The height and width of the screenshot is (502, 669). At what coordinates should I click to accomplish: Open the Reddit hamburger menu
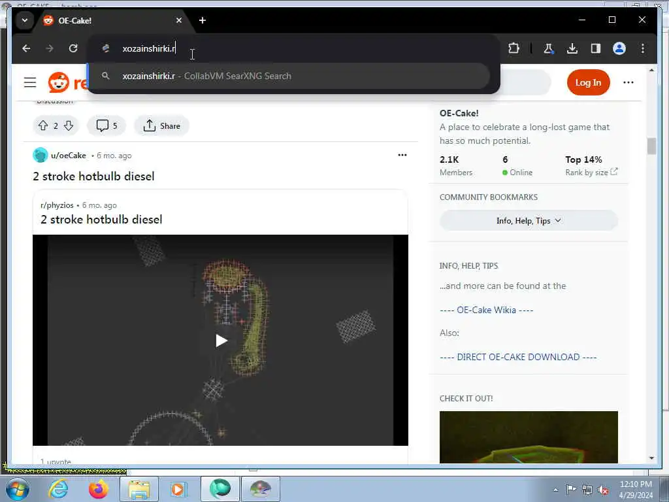coord(30,82)
